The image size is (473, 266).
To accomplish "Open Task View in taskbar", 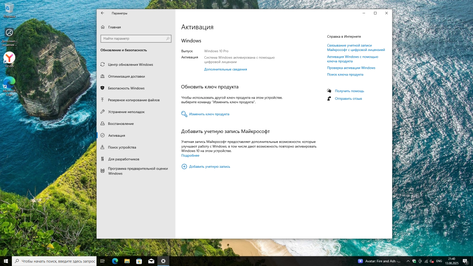I will (103, 261).
